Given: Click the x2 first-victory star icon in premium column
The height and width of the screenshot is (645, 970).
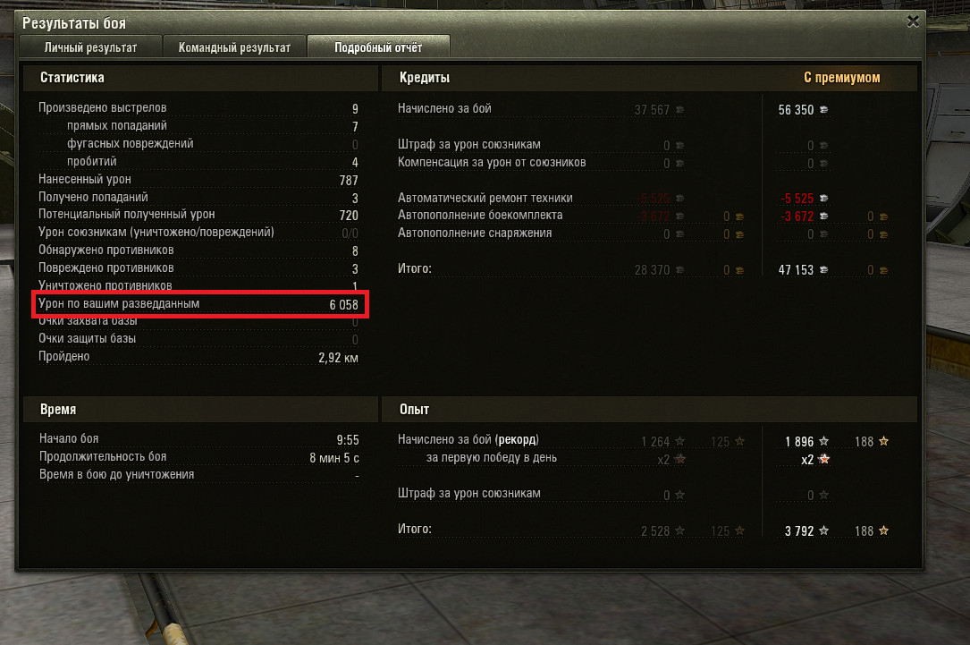Looking at the screenshot, I should click(823, 459).
